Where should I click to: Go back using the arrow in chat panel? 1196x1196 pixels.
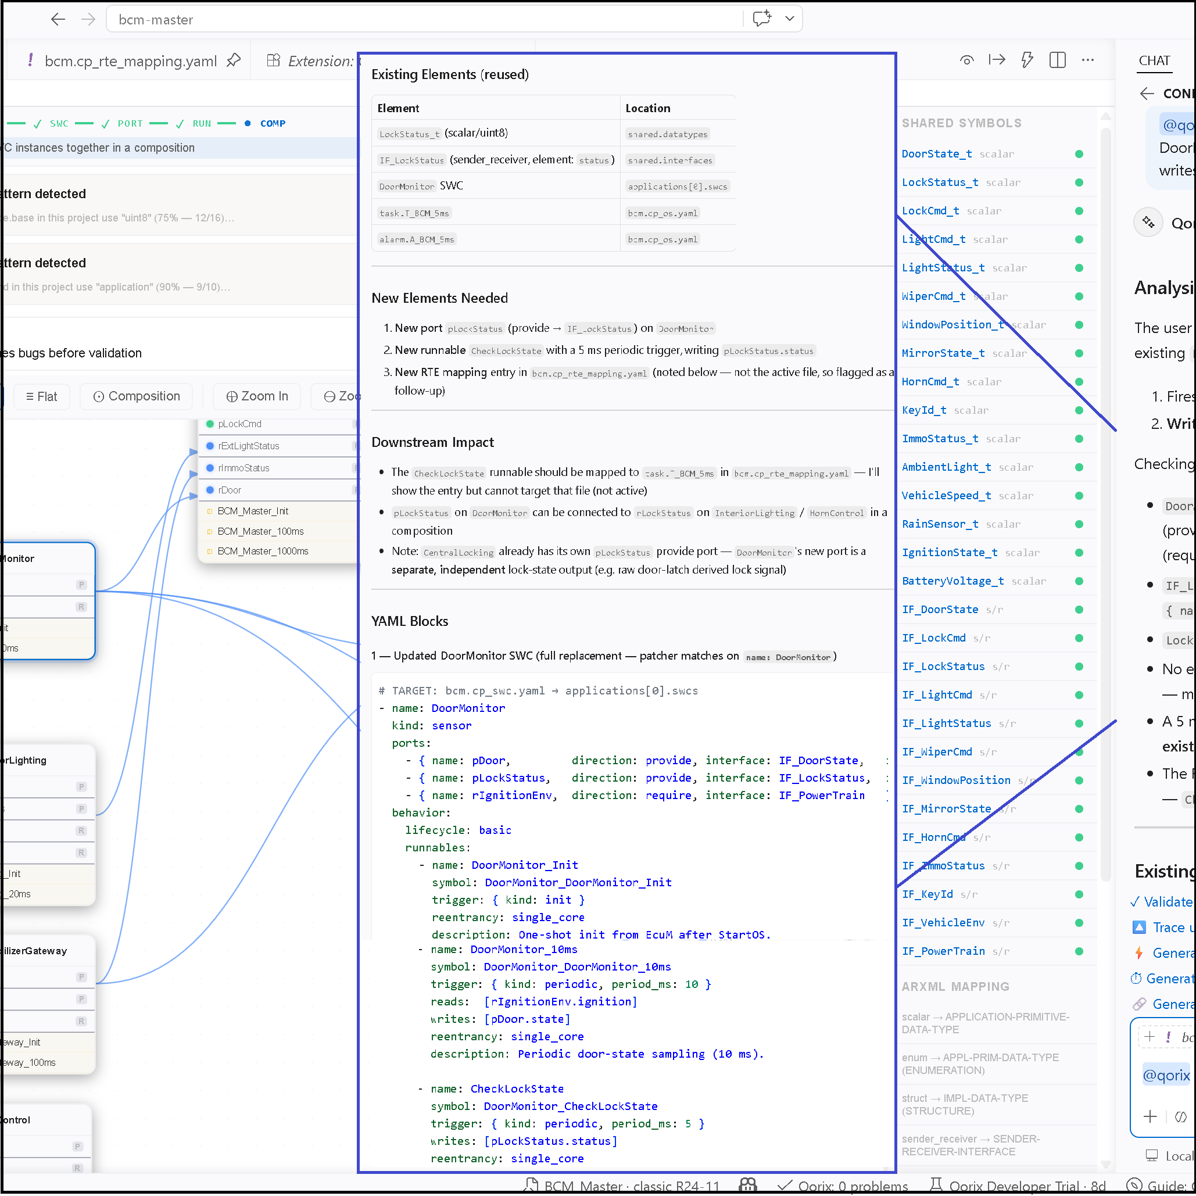1147,94
